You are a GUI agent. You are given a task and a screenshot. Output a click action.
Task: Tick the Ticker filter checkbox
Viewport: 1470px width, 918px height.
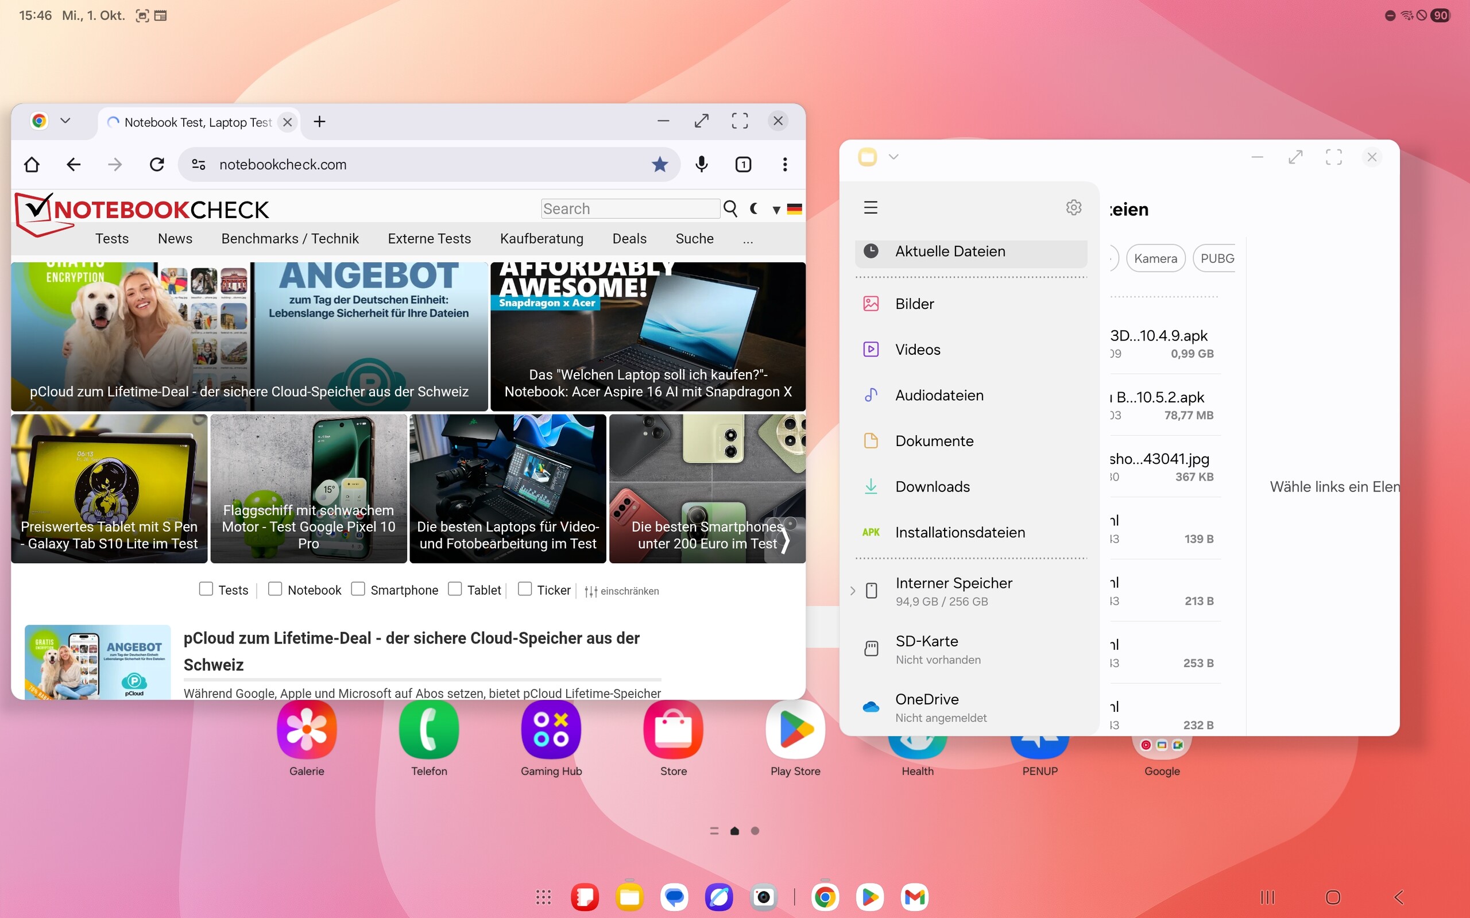(x=525, y=589)
